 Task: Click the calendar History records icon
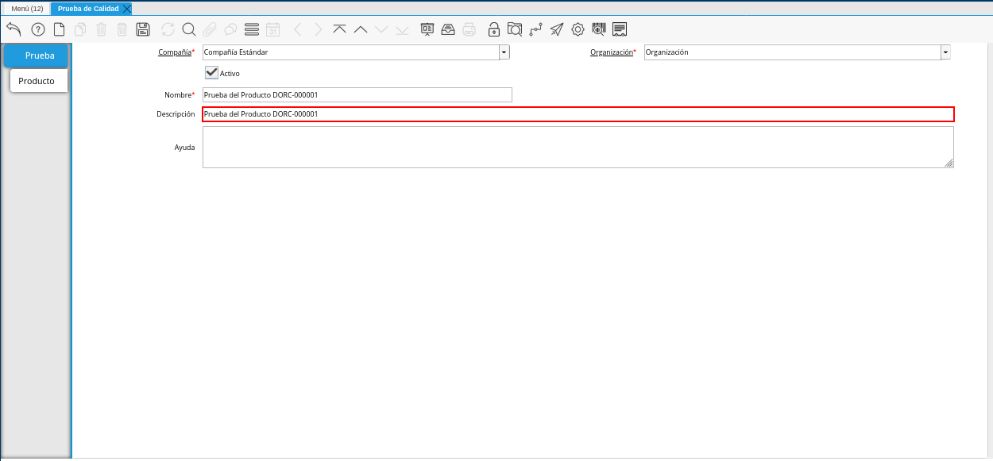click(x=272, y=29)
